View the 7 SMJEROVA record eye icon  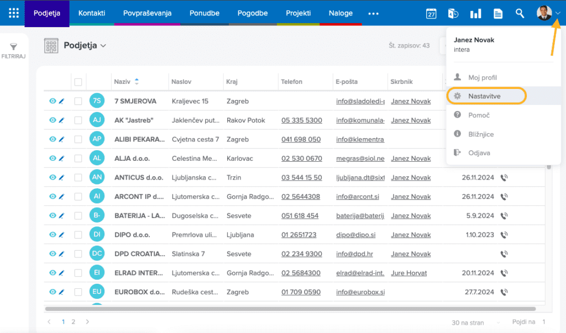(x=53, y=101)
